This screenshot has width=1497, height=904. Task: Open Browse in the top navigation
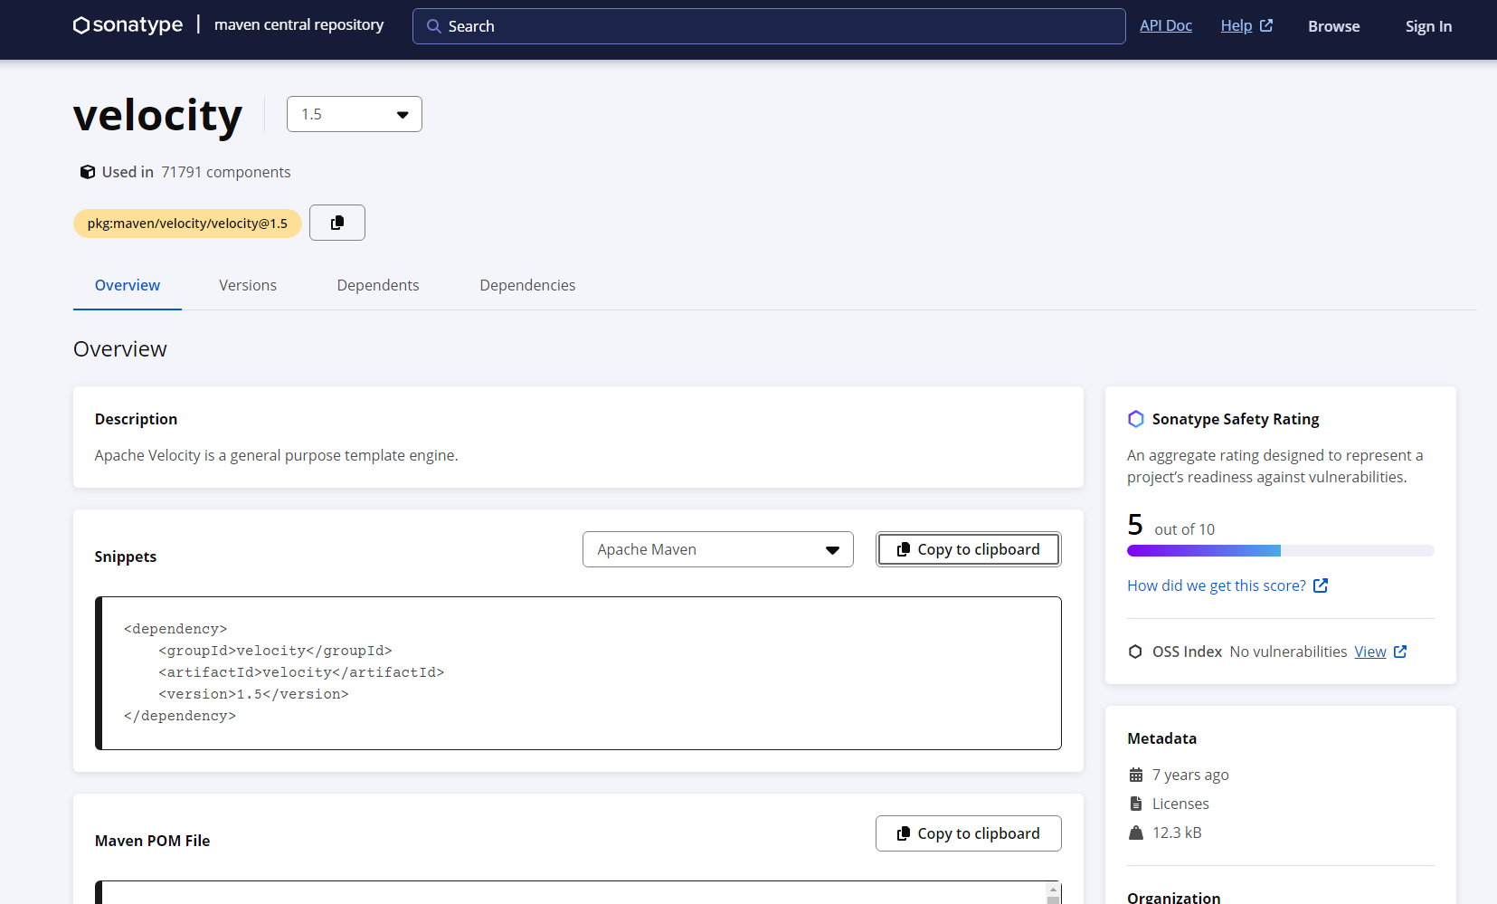point(1334,26)
